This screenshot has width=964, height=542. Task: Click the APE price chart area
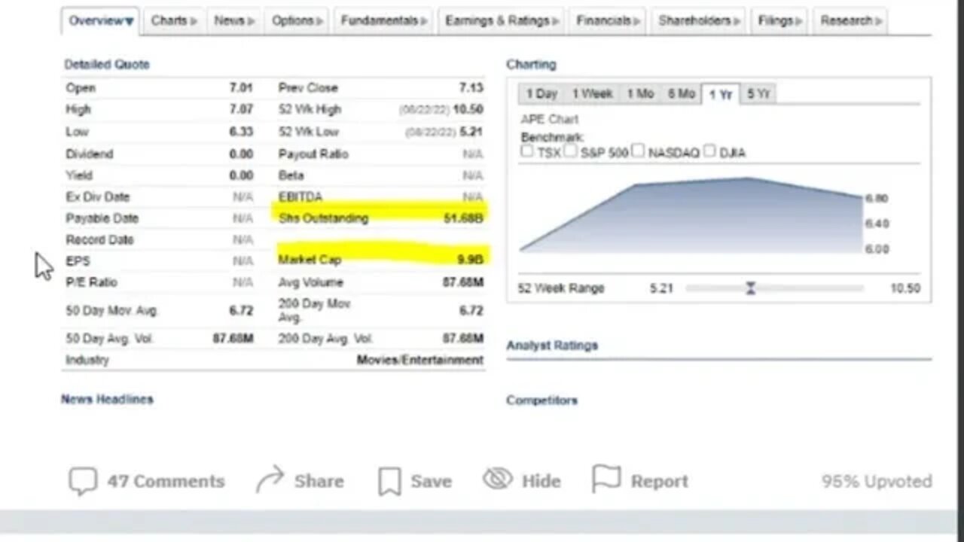click(x=691, y=216)
